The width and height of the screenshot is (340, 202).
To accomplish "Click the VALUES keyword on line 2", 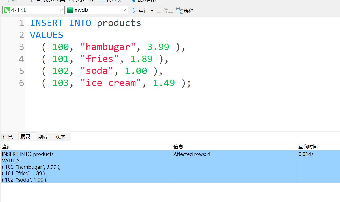I will pyautogui.click(x=47, y=35).
